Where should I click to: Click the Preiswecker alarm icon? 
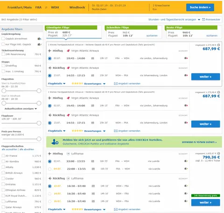[x=203, y=20]
